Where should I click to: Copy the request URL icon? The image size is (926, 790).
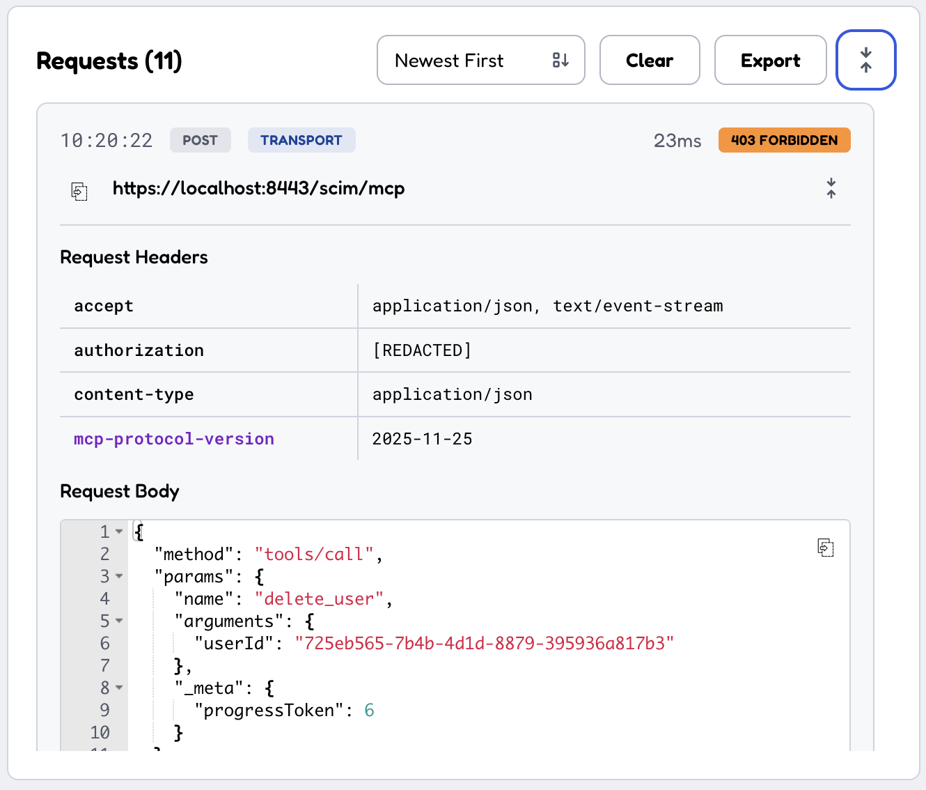tap(79, 191)
